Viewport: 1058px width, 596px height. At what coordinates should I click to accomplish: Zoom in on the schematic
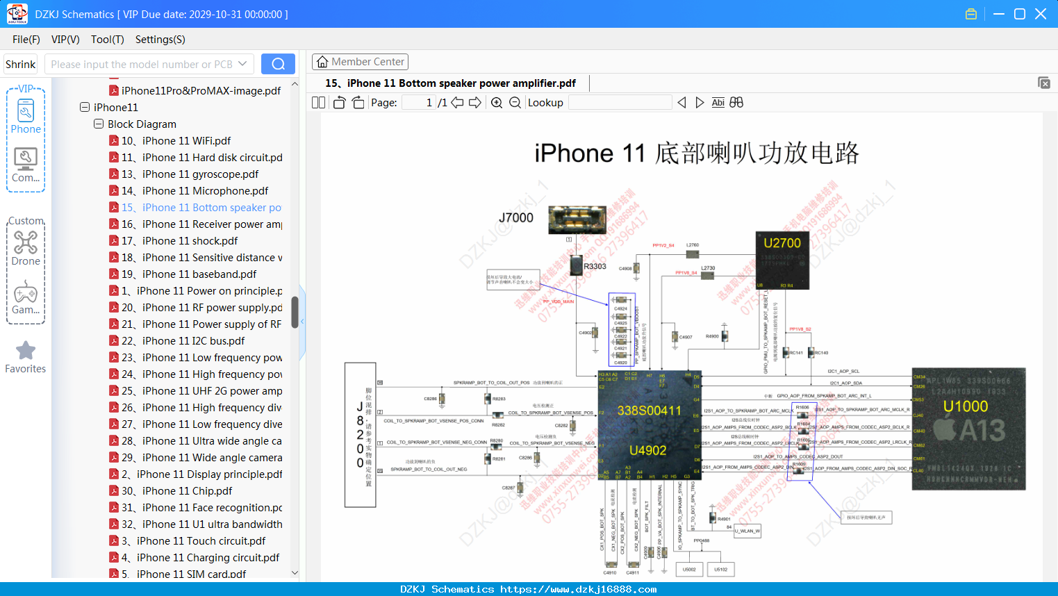(497, 103)
